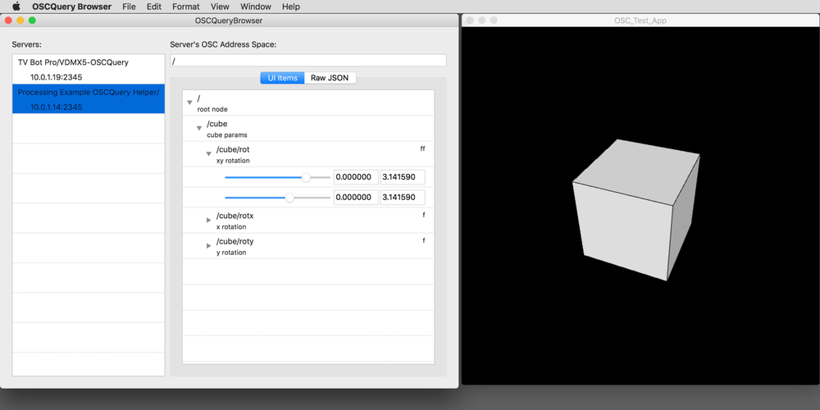Click the cube params description
This screenshot has height=410, width=820.
coord(227,135)
